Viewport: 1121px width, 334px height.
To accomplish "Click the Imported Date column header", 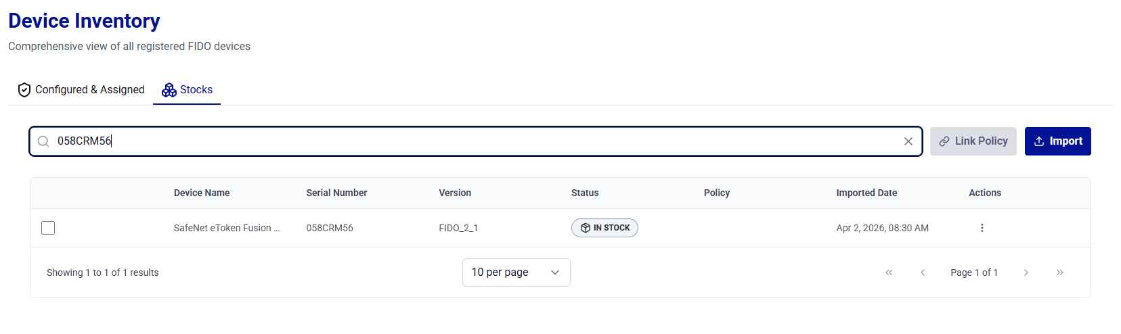I will [866, 193].
